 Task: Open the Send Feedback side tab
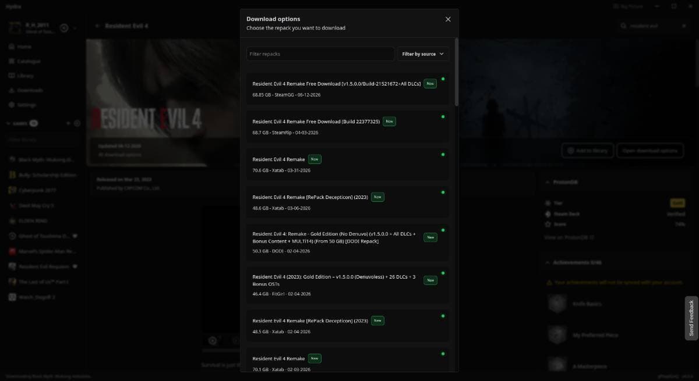tap(691, 318)
